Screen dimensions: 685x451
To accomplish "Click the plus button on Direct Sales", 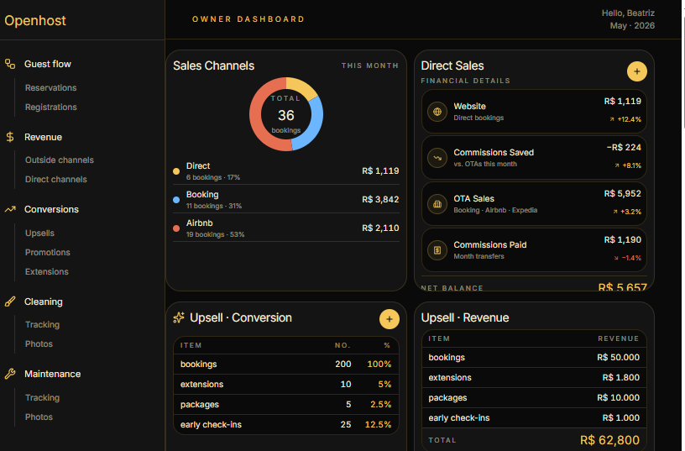I will pyautogui.click(x=637, y=71).
